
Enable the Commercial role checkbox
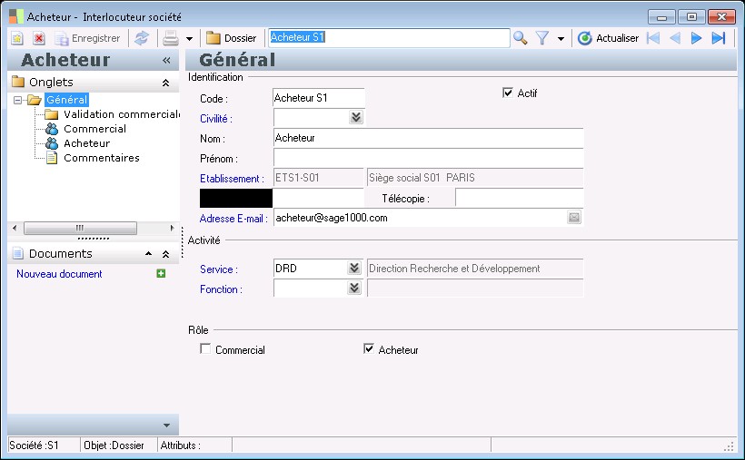(205, 349)
